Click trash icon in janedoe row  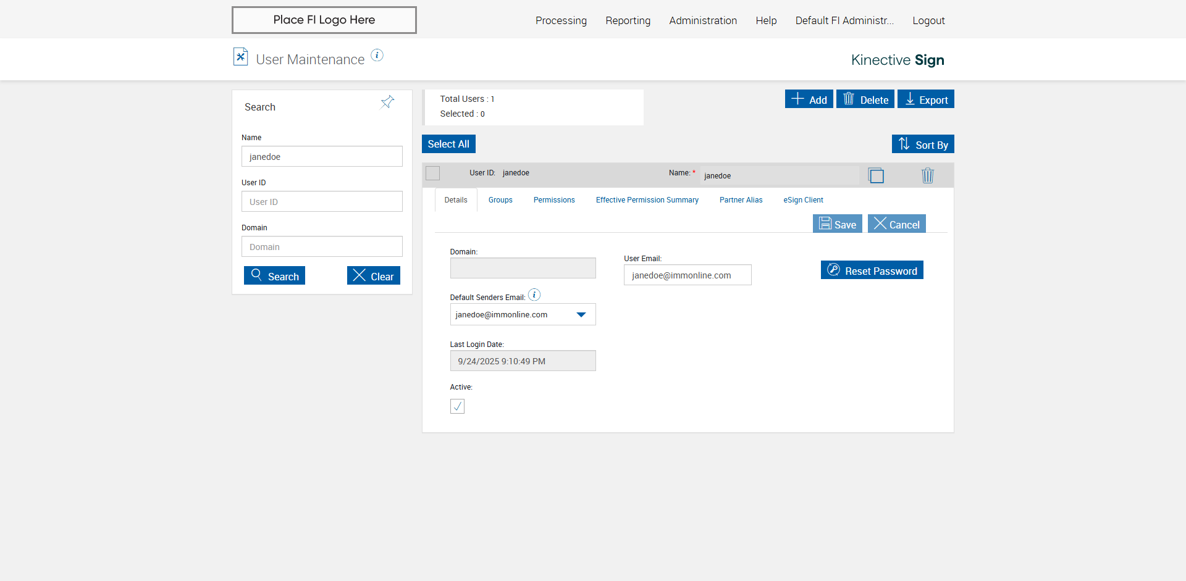click(x=927, y=175)
